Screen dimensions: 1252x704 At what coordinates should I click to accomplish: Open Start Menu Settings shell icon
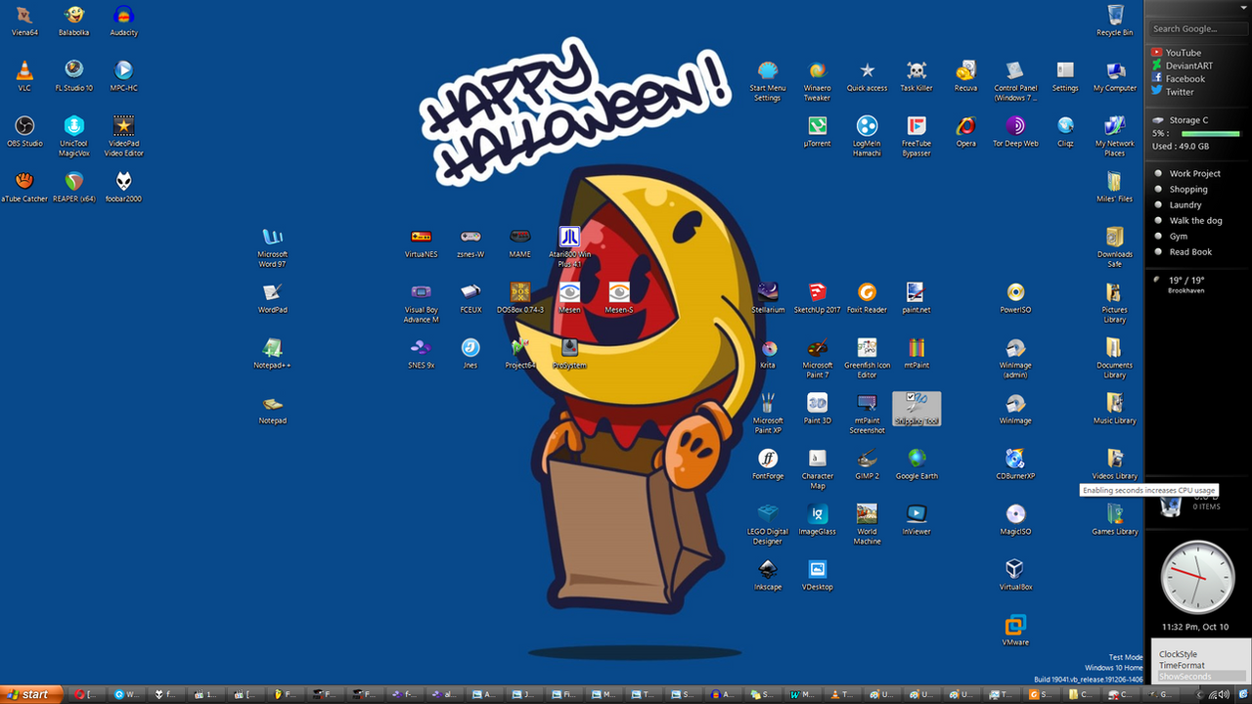768,80
